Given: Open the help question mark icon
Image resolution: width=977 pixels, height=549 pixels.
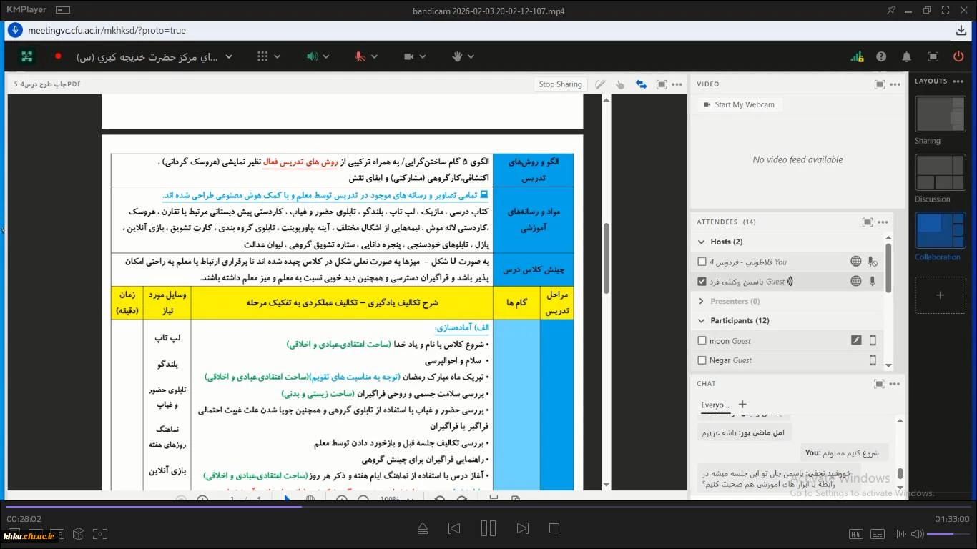Looking at the screenshot, I should click(x=881, y=56).
